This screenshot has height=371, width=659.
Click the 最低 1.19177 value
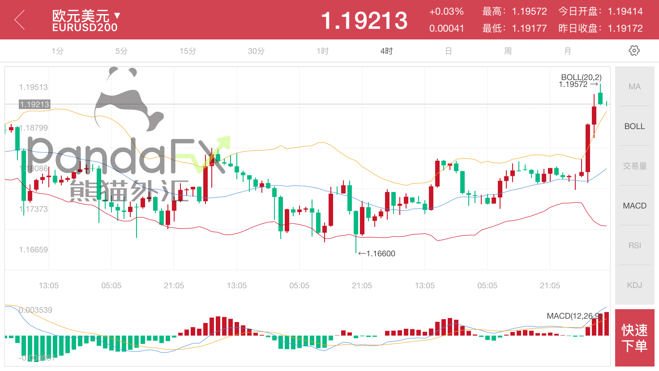529,28
